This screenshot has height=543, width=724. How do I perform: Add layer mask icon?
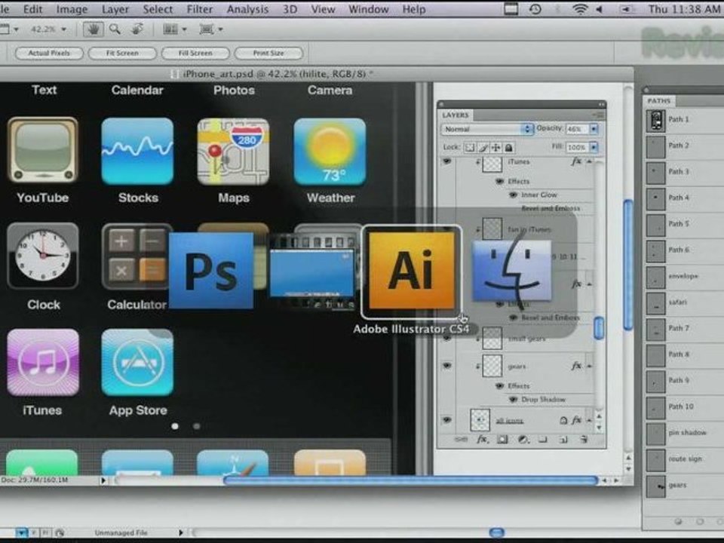(502, 440)
